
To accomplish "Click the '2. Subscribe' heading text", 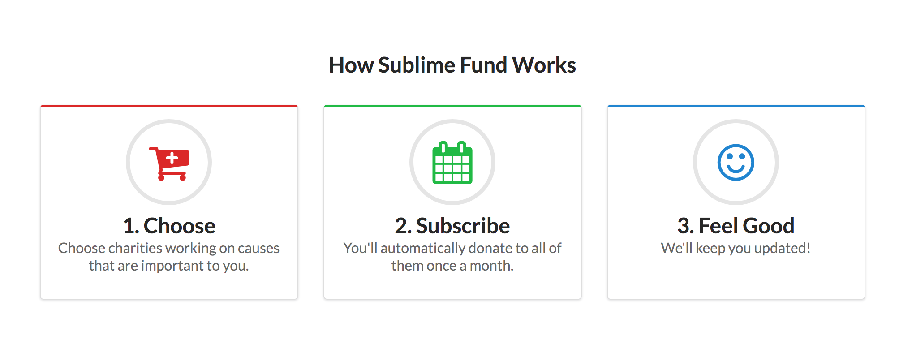I will [453, 226].
